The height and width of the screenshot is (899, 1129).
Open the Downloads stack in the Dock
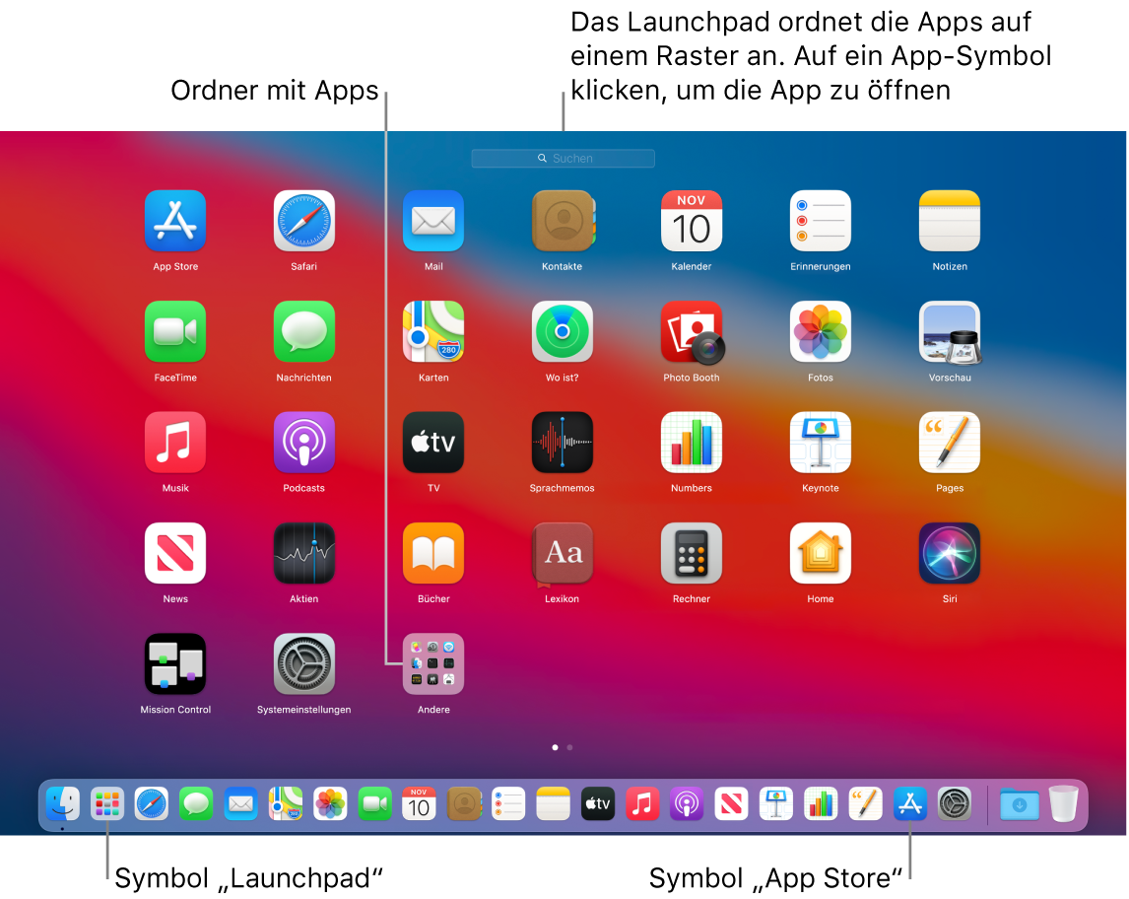[x=1019, y=804]
